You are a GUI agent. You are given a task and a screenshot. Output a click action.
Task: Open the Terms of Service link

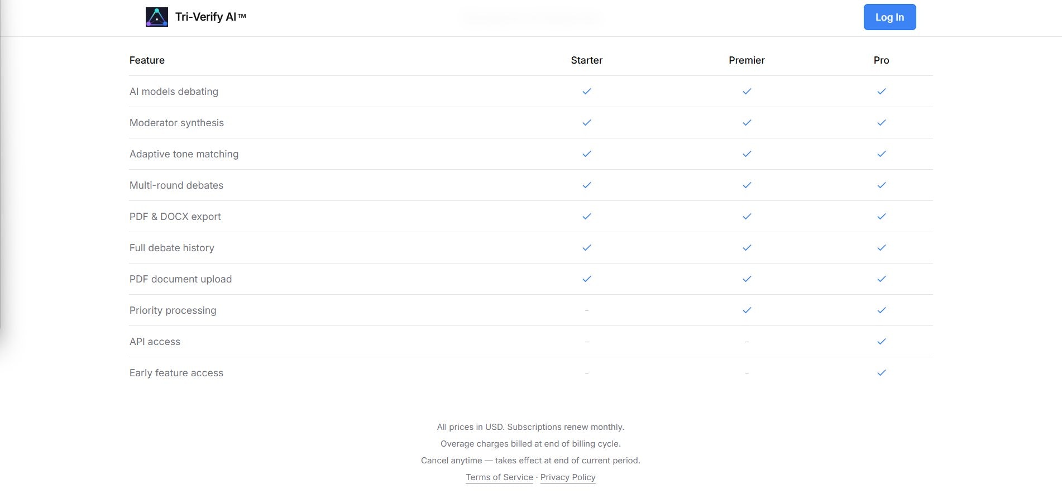point(499,477)
